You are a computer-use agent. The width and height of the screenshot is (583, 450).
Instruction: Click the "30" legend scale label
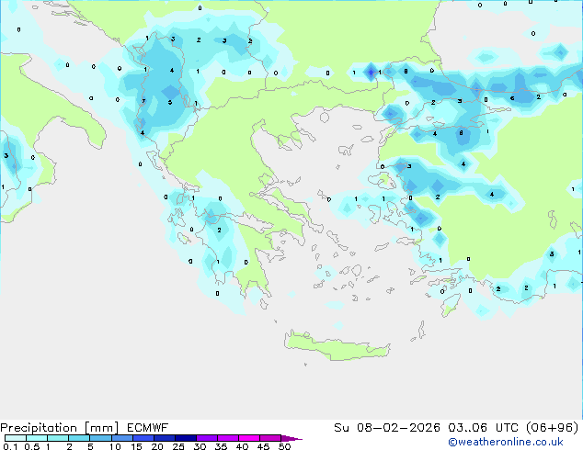(x=200, y=446)
